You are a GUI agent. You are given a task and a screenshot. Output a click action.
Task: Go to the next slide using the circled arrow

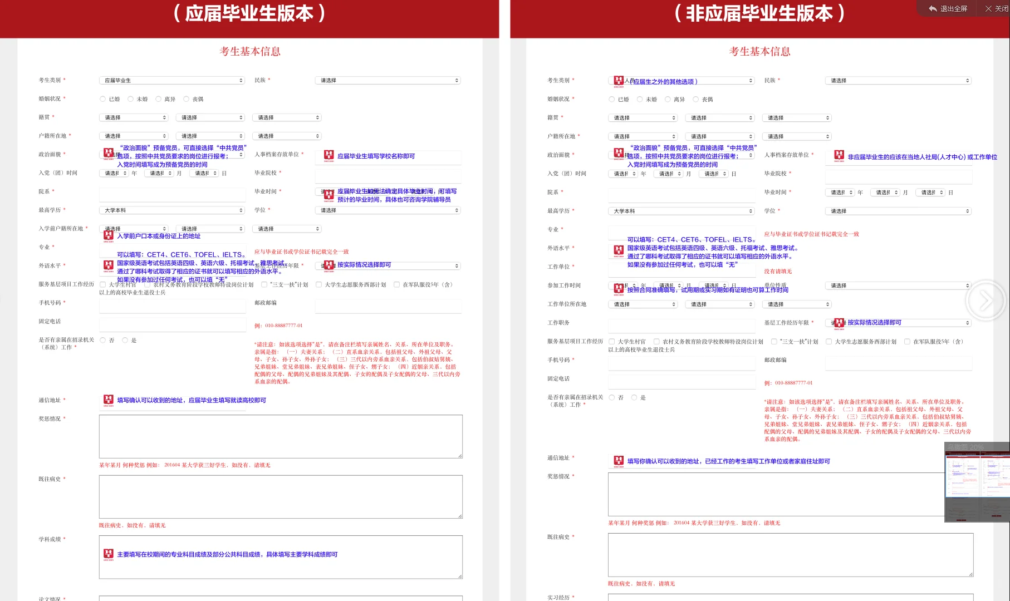click(986, 301)
